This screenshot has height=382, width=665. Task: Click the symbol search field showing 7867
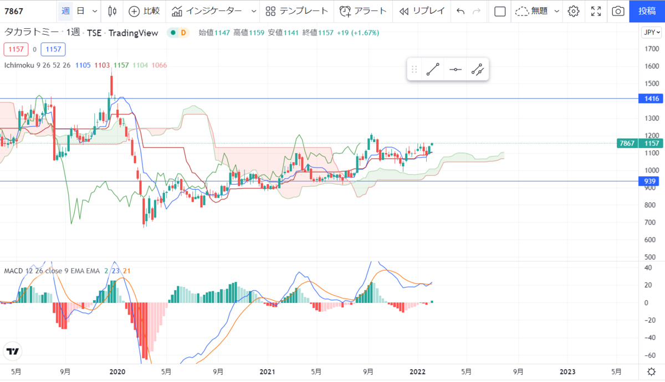click(28, 11)
